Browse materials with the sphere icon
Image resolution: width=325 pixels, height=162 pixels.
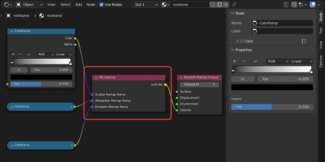165,5
